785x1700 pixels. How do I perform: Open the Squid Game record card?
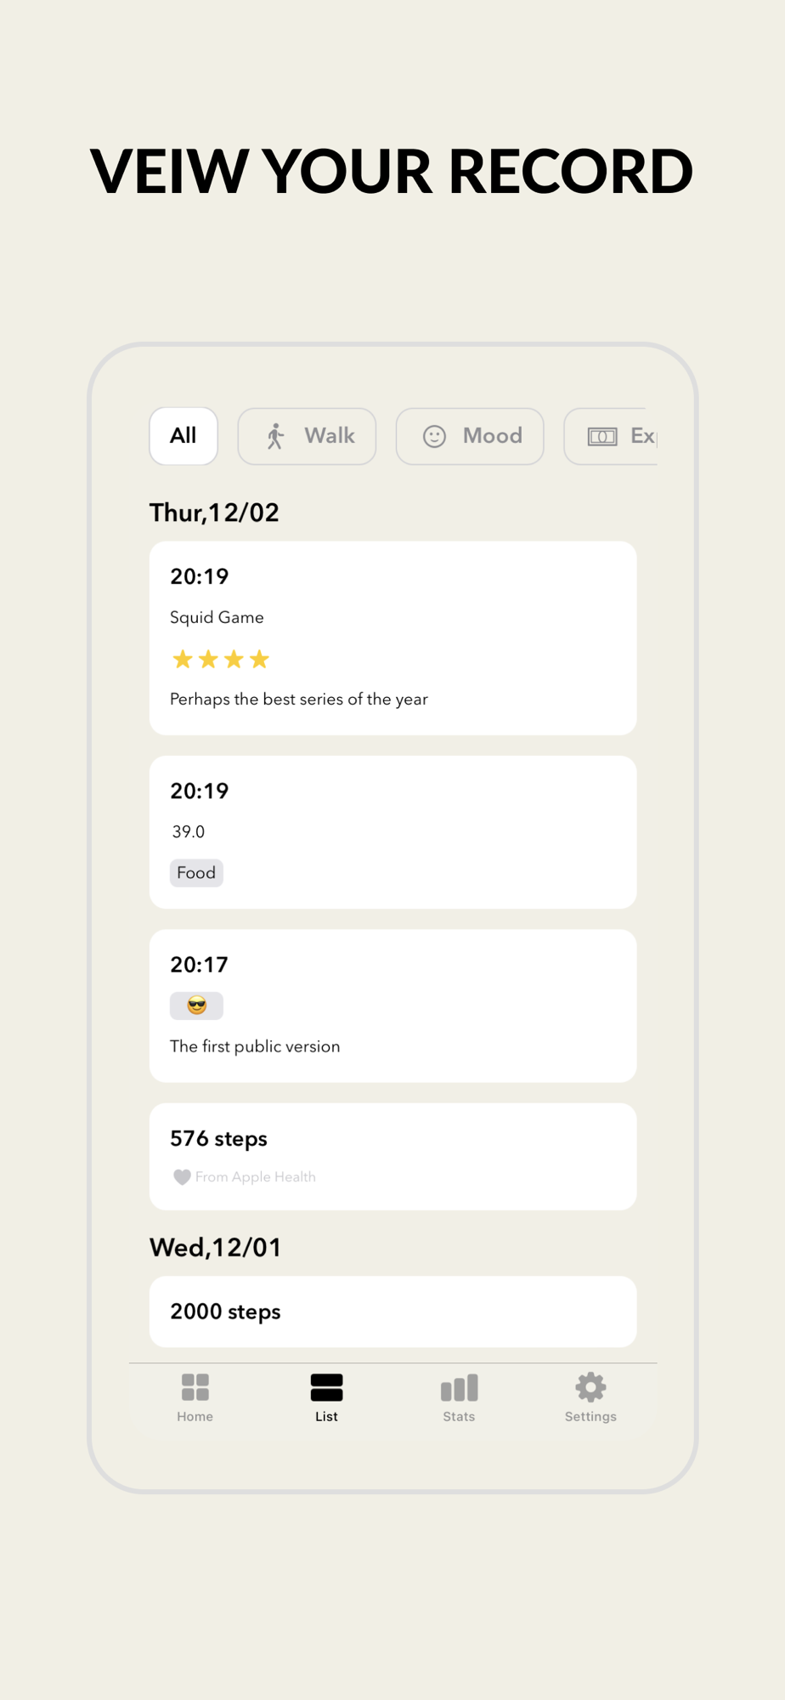click(392, 637)
